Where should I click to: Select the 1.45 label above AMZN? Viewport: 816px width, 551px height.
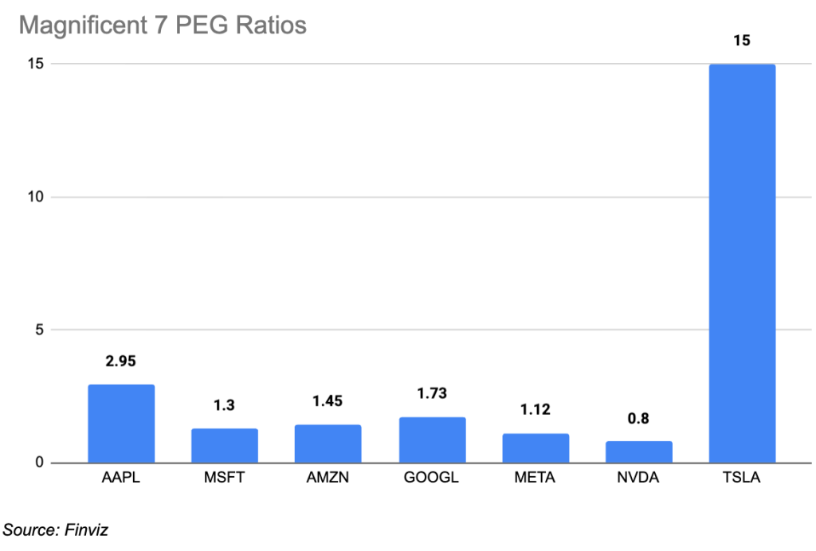[328, 401]
